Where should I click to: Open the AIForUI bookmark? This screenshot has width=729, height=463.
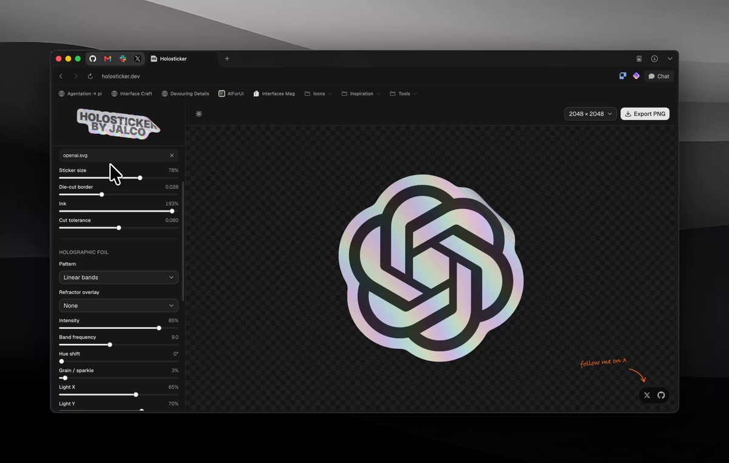coord(231,94)
